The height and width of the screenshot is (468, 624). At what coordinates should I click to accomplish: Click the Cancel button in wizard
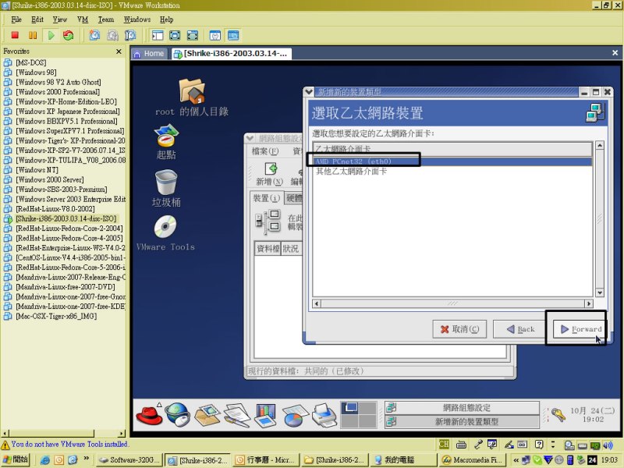pos(459,329)
